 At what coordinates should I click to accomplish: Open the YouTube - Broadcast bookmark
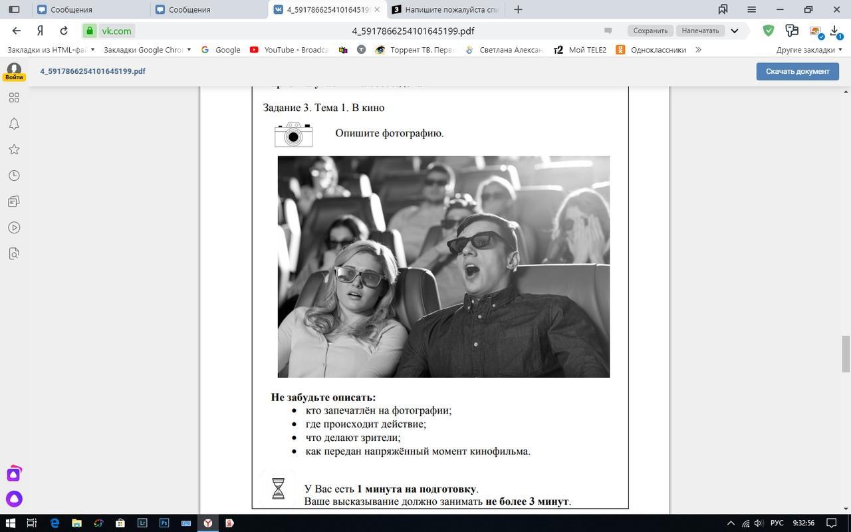[x=289, y=50]
